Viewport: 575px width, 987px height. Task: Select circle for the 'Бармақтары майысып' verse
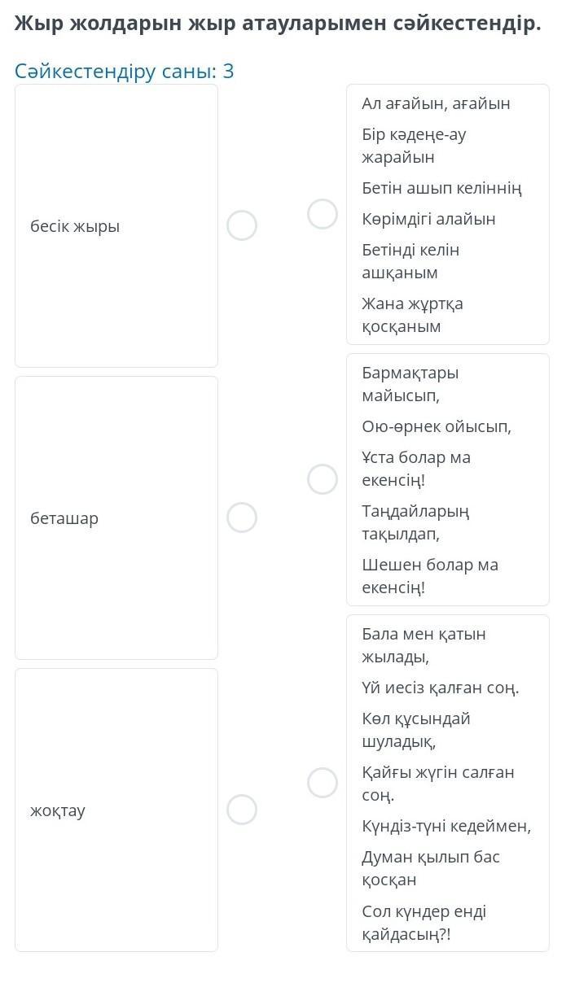(x=323, y=479)
